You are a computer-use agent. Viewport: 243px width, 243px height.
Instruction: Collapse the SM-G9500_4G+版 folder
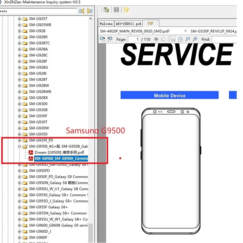pos(19,146)
